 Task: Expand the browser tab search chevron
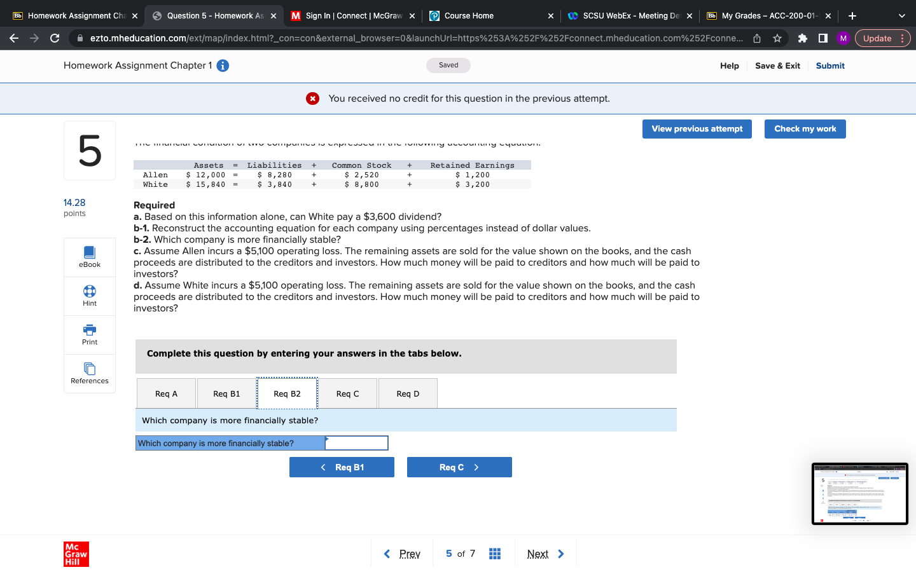coord(901,16)
